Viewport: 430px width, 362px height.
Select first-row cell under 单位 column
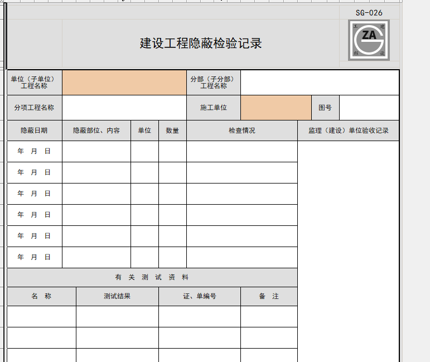[x=145, y=151]
